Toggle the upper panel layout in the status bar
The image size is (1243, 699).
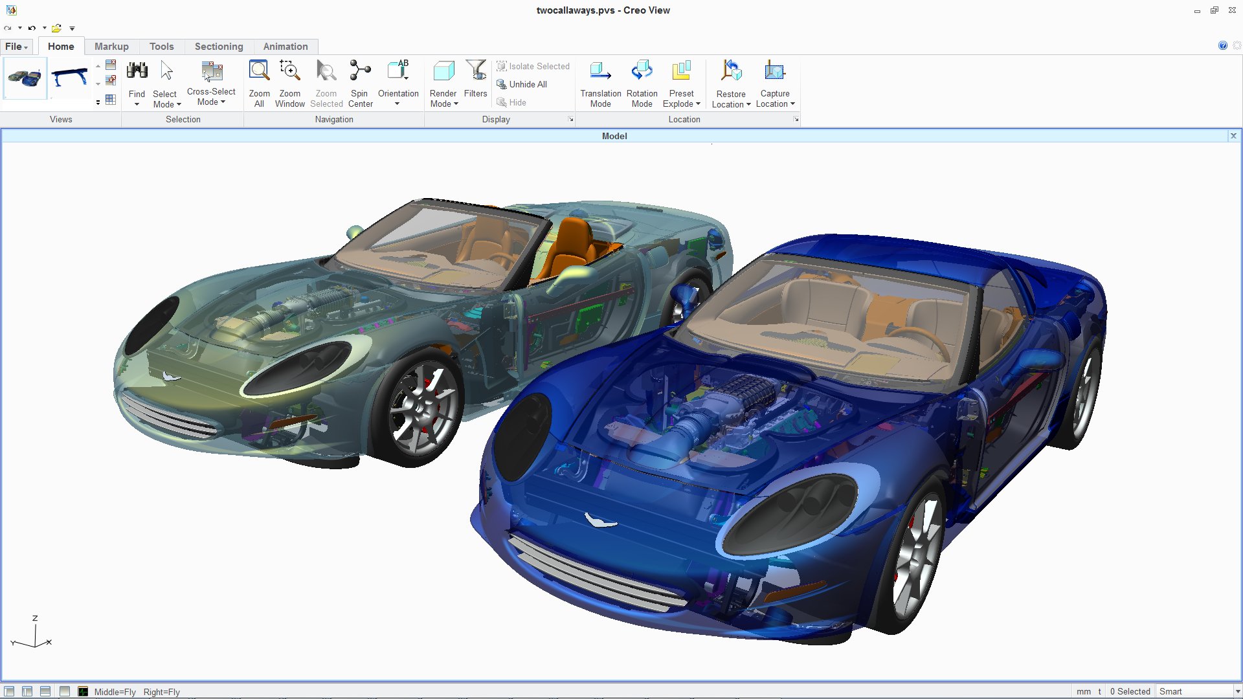[45, 691]
